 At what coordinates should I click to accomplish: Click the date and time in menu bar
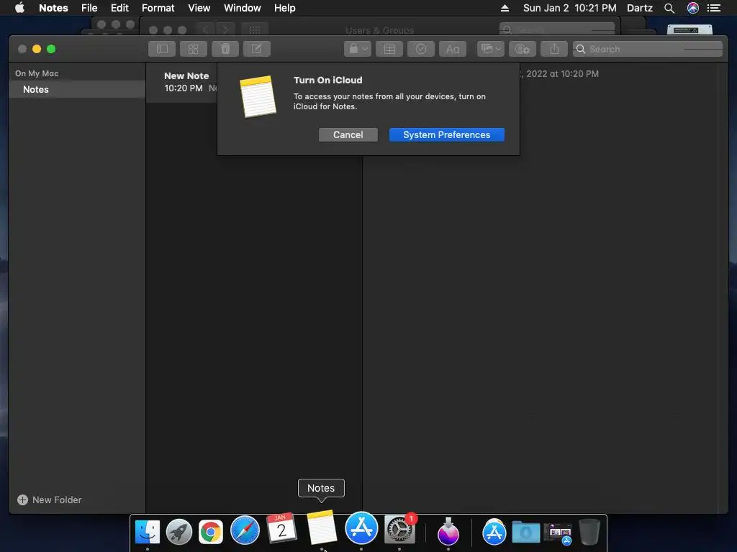(x=570, y=8)
